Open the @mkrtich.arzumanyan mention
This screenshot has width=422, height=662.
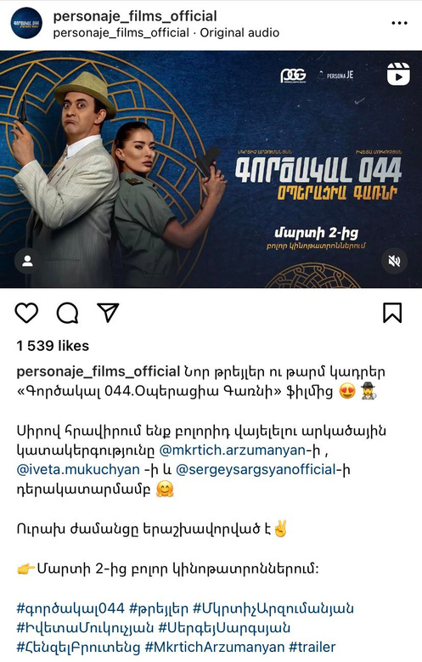click(233, 450)
